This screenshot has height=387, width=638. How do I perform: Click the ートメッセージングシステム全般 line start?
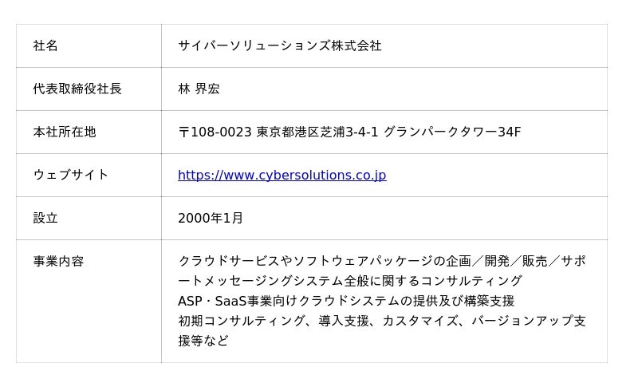(x=263, y=282)
